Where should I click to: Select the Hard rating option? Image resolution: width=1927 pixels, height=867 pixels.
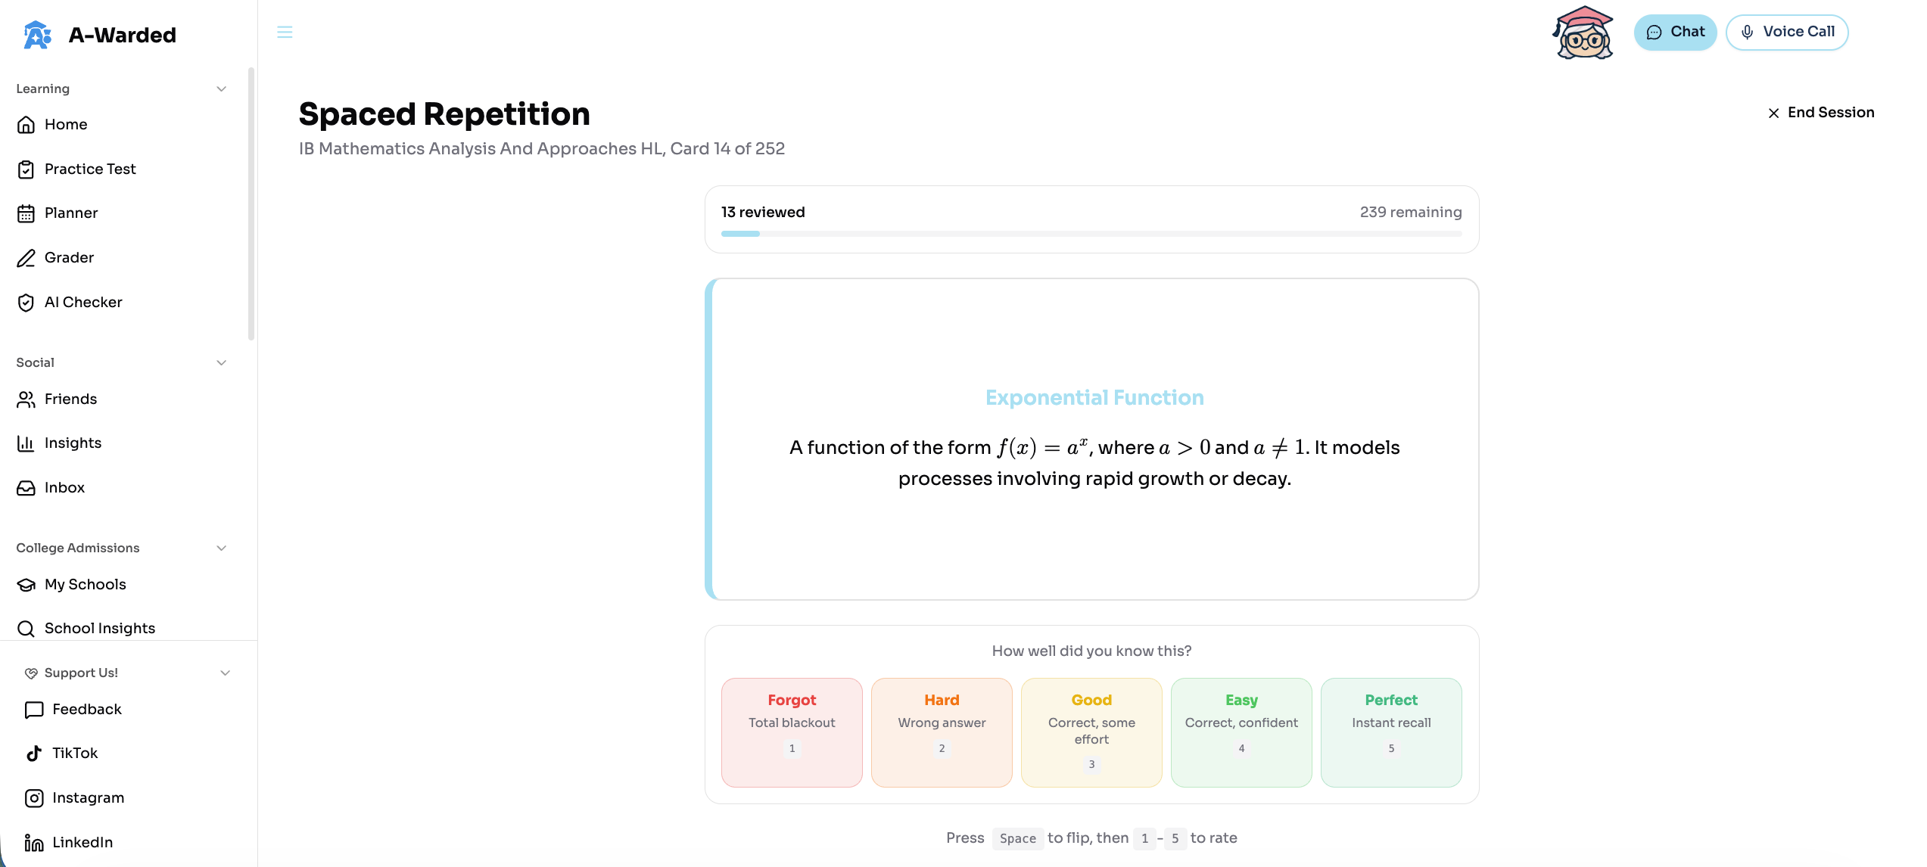coord(941,732)
